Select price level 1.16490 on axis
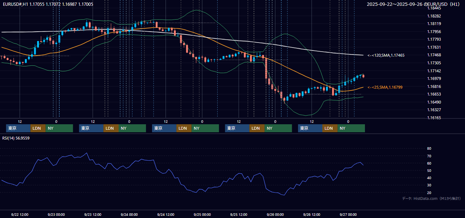465x218 pixels. point(434,102)
